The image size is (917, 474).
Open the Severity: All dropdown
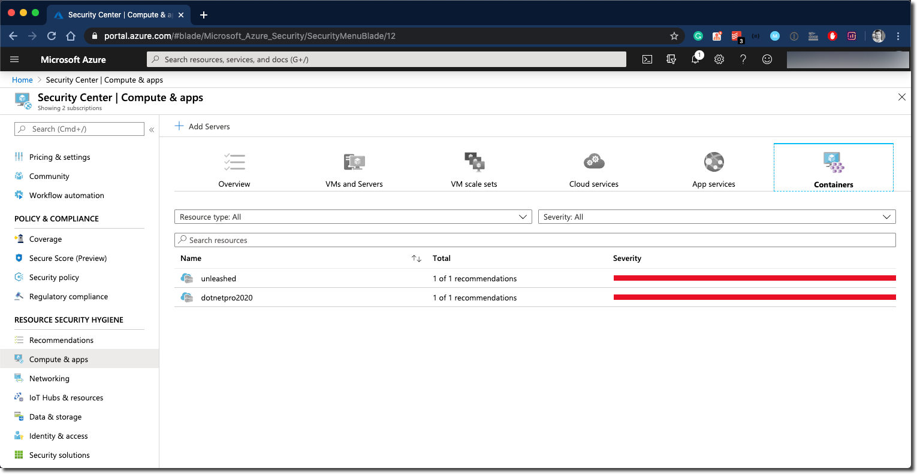[x=717, y=217]
